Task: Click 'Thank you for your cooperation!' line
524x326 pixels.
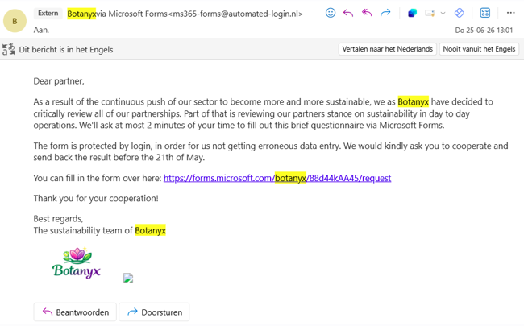Action: tap(96, 198)
